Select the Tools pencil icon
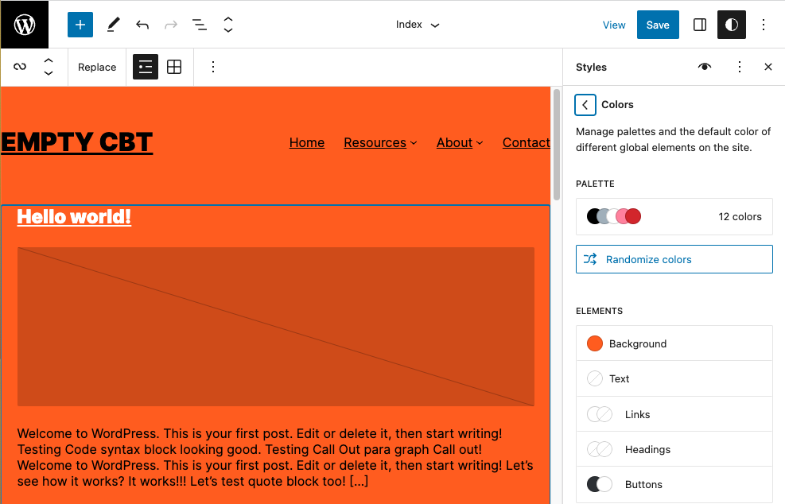The height and width of the screenshot is (504, 785). pos(114,25)
